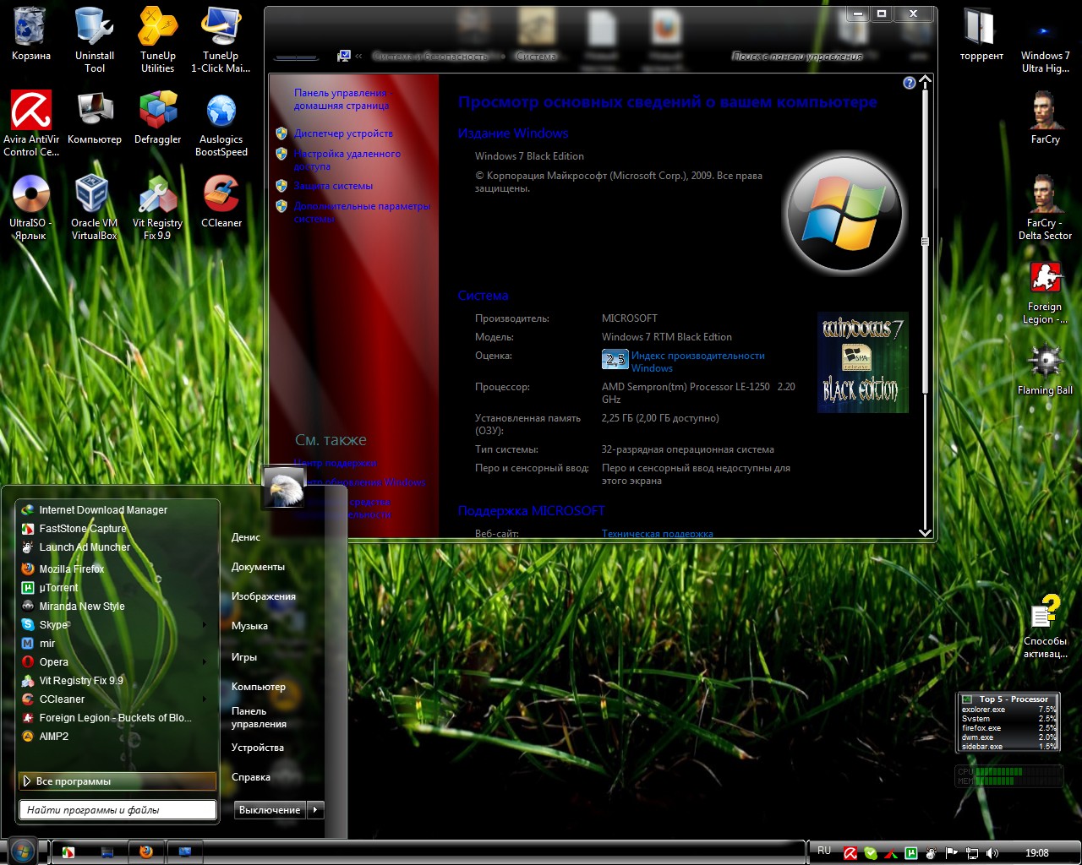Viewport: 1082px width, 865px height.
Task: Select Игры in the Start menu
Action: coord(244,657)
